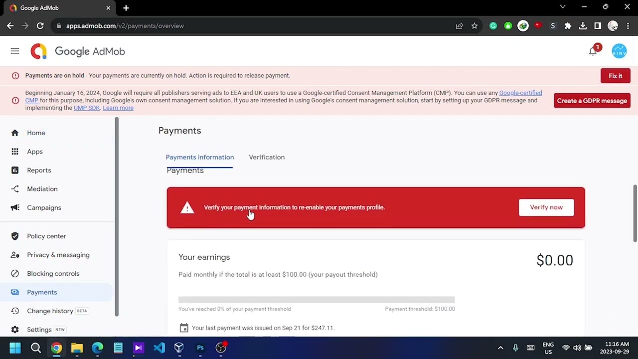638x359 pixels.
Task: Click the 'Your earnings' heading
Action: [x=204, y=257]
